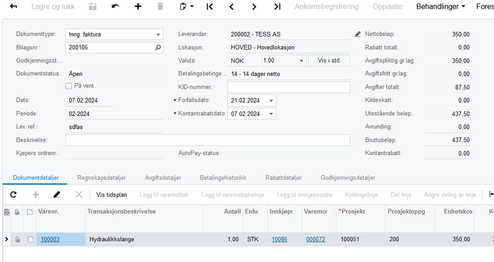Screen dimensions: 494x262
Task: Click the Oppdater button
Action: point(388,6)
